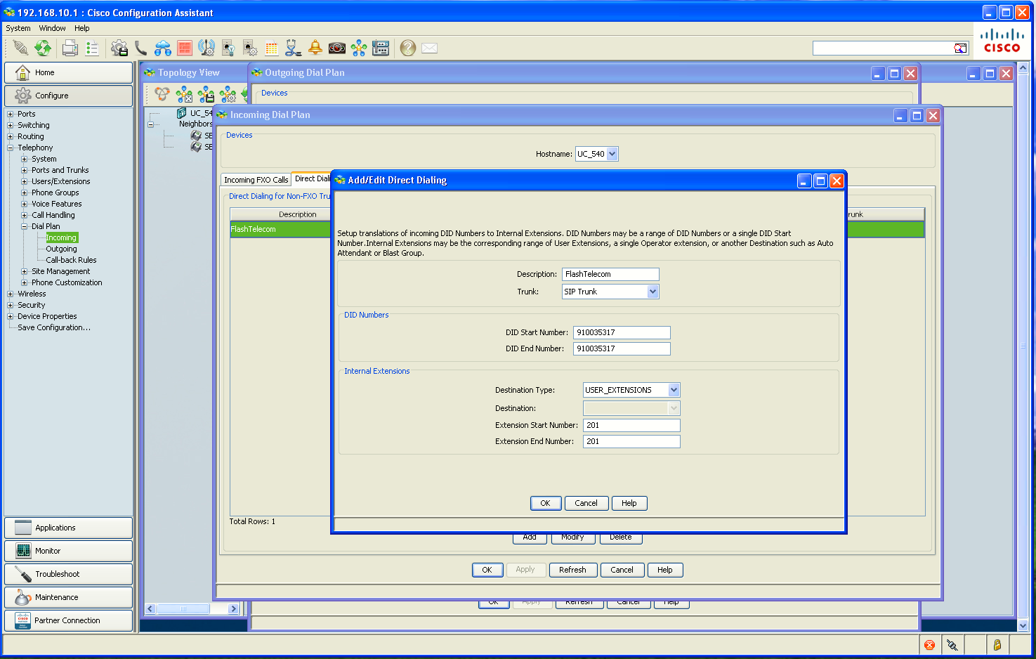The image size is (1036, 659).
Task: Click the Extension Start Number field
Action: pyautogui.click(x=631, y=425)
